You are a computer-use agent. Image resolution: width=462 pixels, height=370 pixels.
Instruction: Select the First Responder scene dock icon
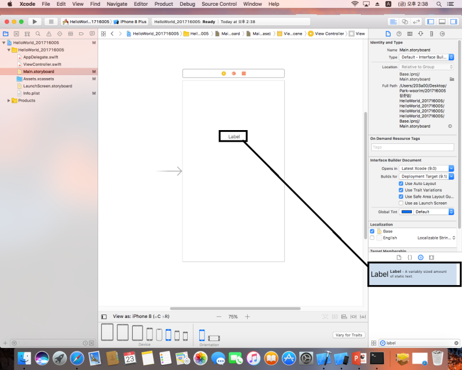234,73
